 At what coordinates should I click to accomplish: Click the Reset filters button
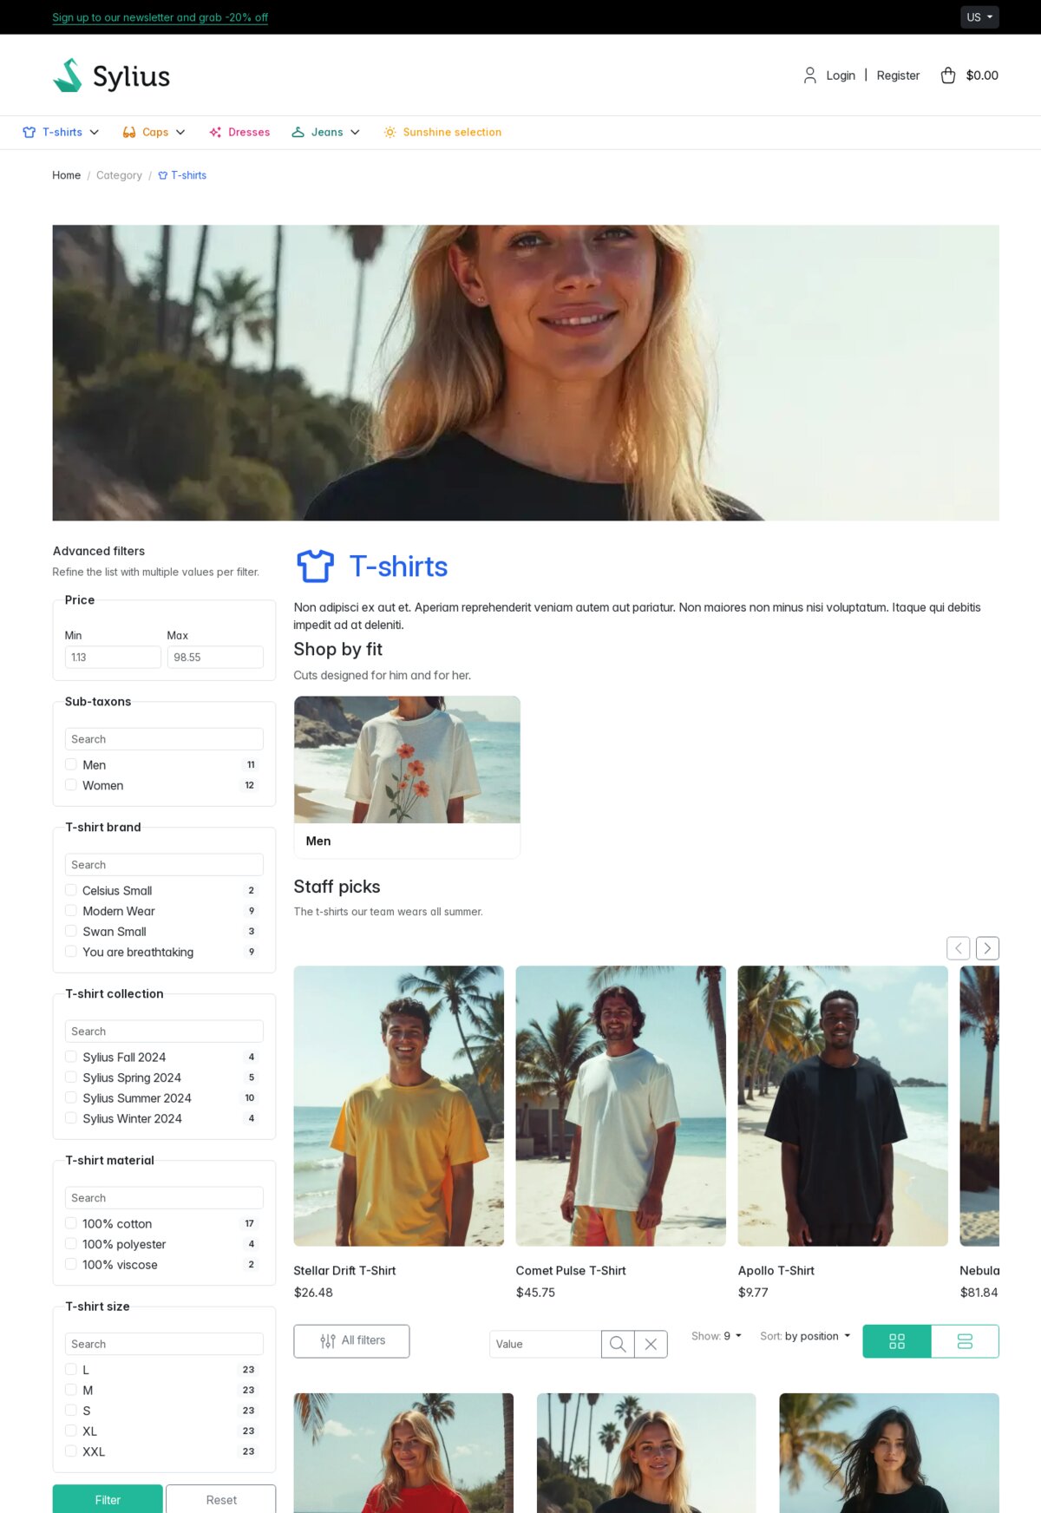tap(221, 1499)
